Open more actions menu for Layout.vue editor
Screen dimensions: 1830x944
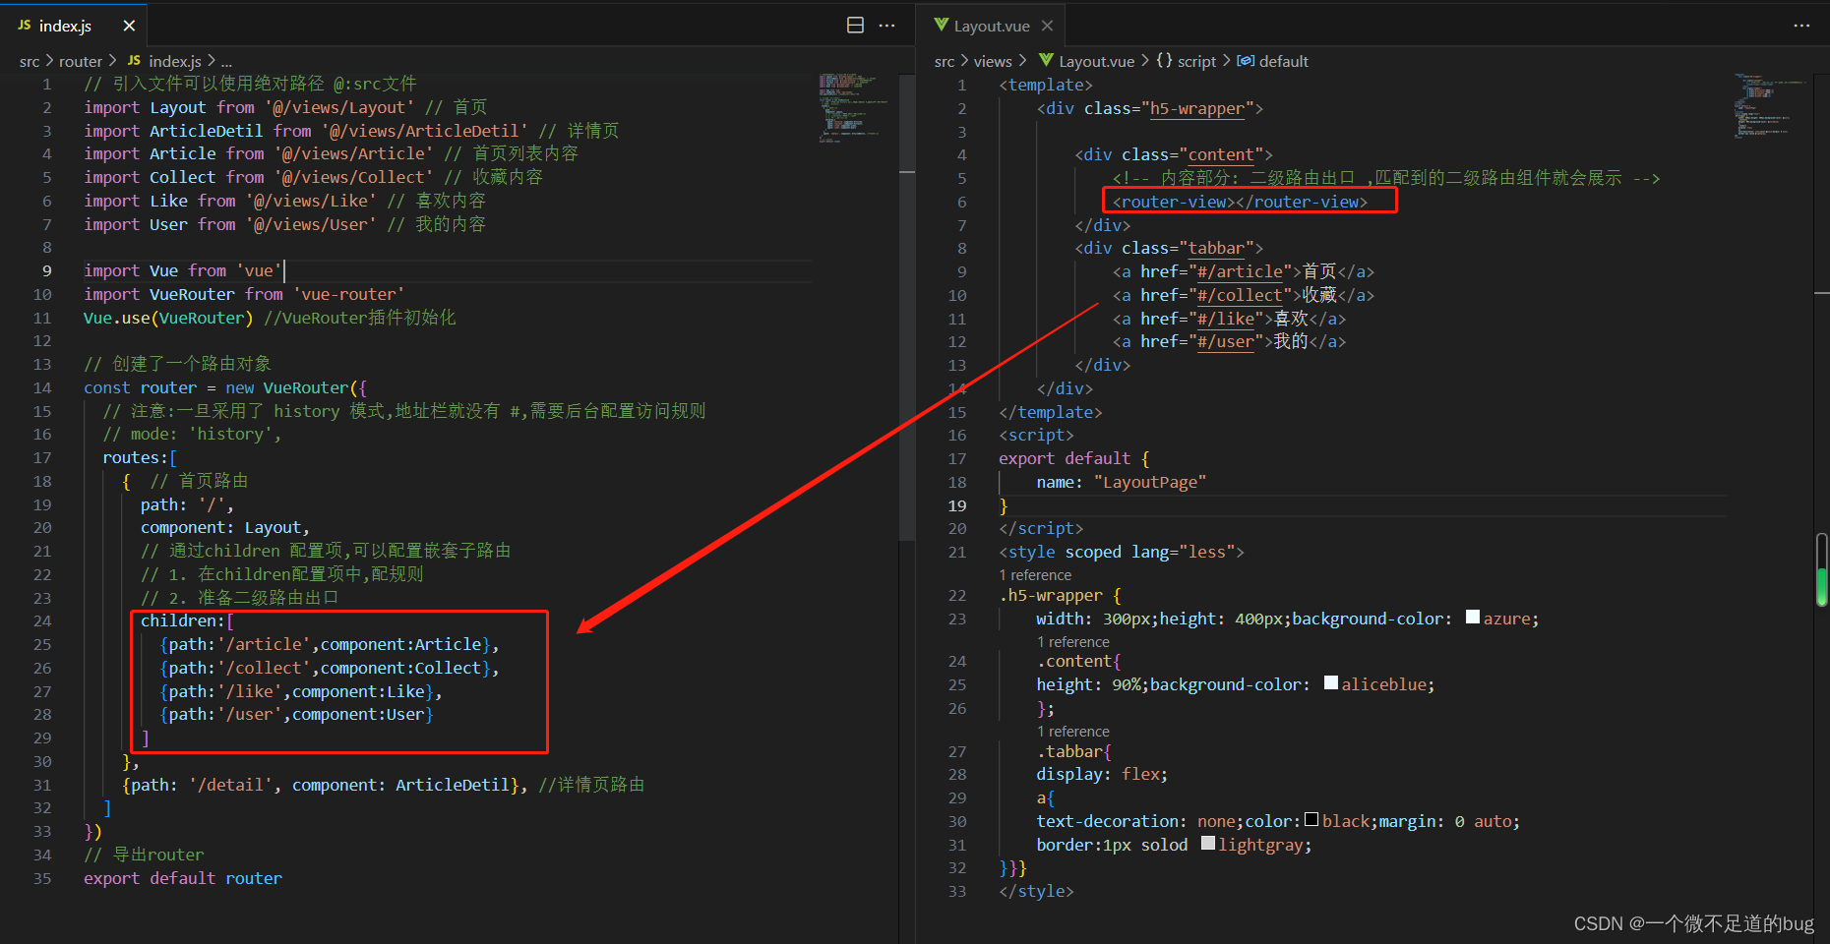pos(1801,26)
